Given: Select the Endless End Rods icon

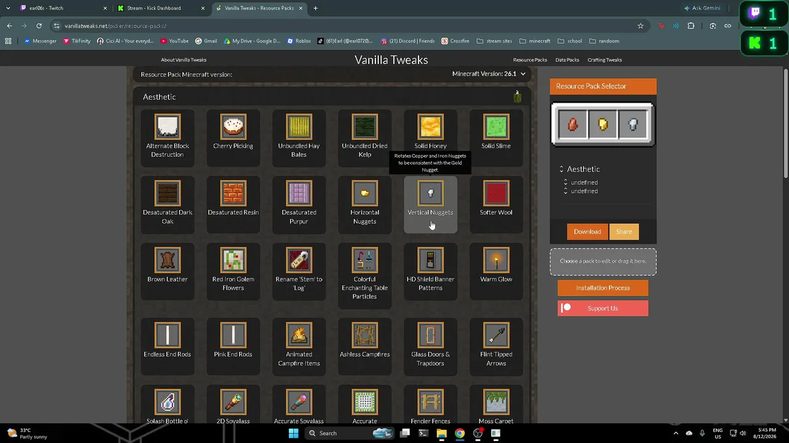Looking at the screenshot, I should point(168,335).
